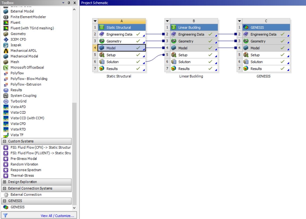Viewport: 306px width, 219px height.
Task: Select the Mesh icon in Toolbox
Action: (x=5, y=62)
